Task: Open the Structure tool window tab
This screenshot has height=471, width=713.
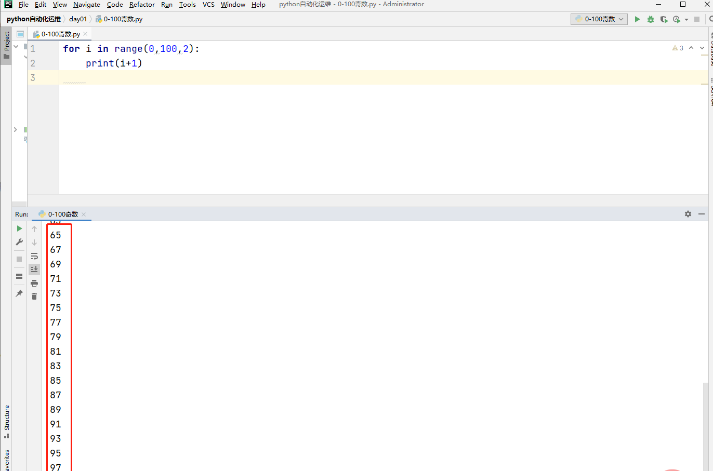Action: [x=6, y=422]
